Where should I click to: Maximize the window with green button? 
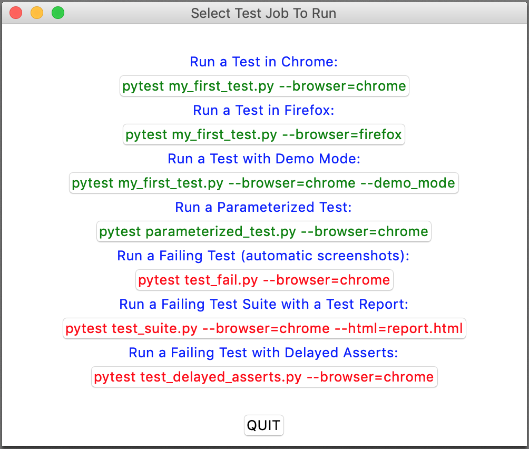point(58,13)
